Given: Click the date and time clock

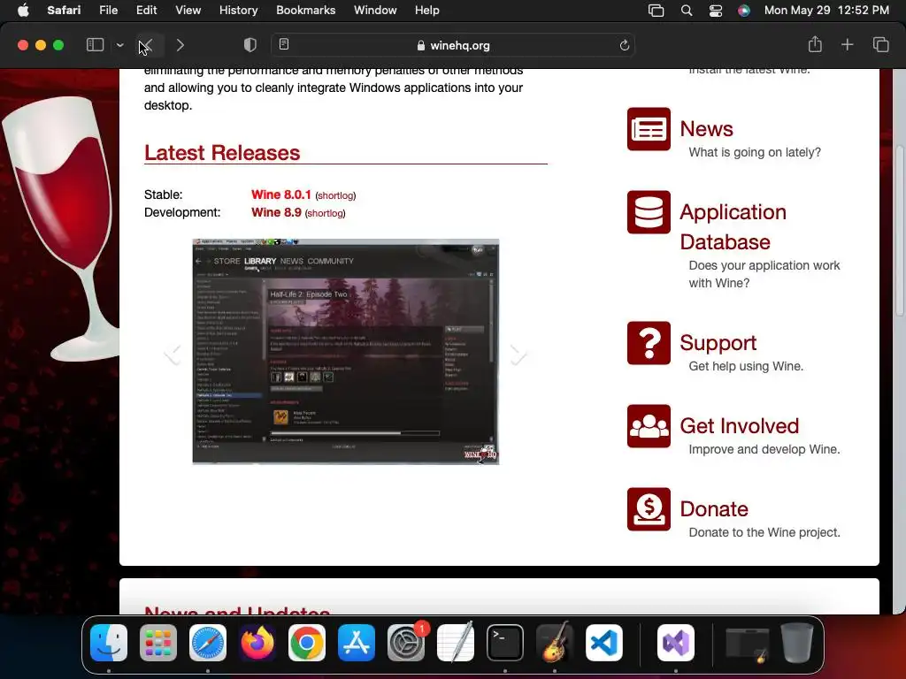Looking at the screenshot, I should [826, 11].
